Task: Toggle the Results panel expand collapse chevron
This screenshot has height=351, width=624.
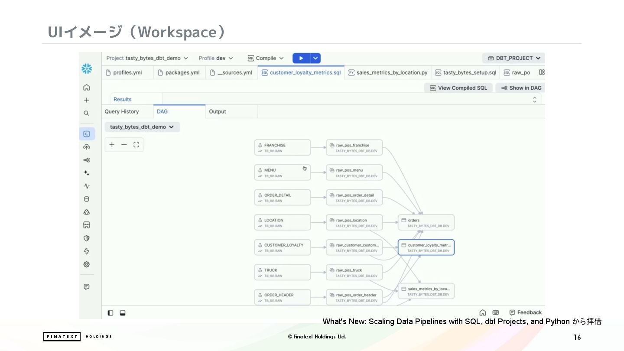Action: tap(535, 99)
